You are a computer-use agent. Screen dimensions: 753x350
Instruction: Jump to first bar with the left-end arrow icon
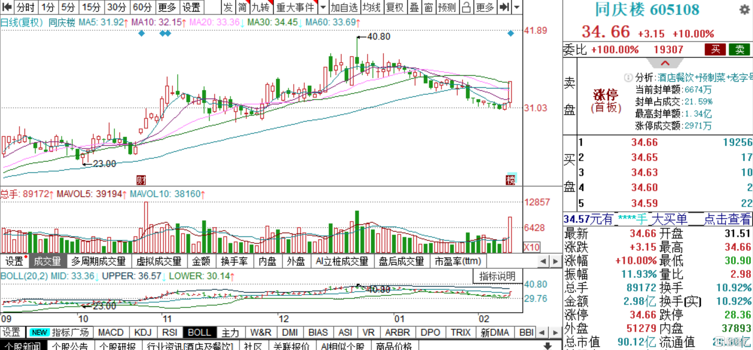click(7, 7)
